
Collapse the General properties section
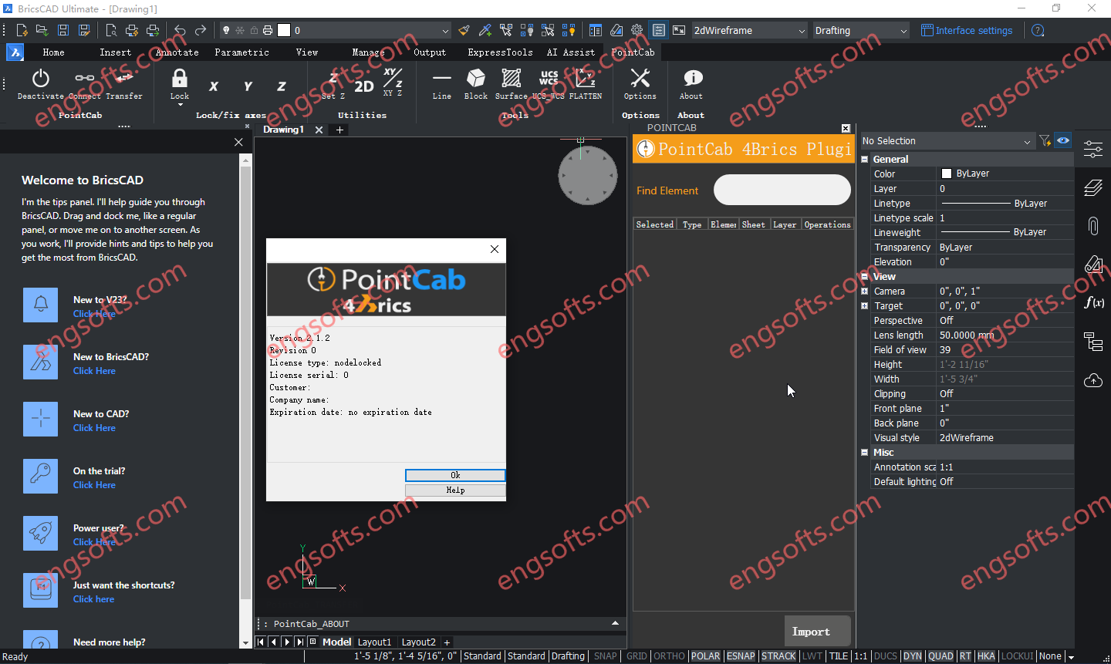[x=865, y=160]
